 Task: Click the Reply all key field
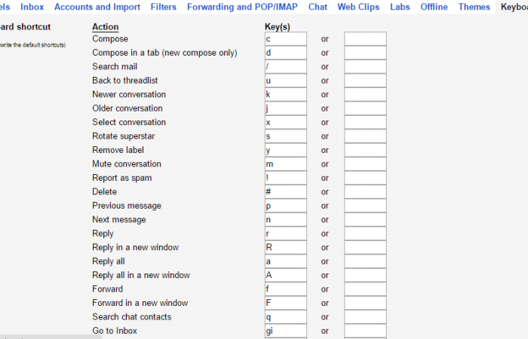[286, 261]
